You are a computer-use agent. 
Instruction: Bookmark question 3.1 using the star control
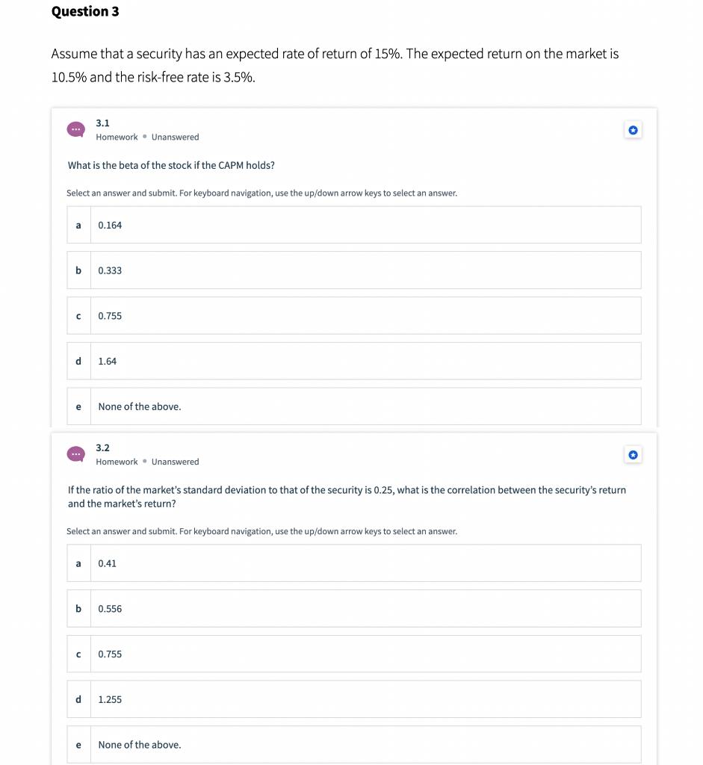633,129
